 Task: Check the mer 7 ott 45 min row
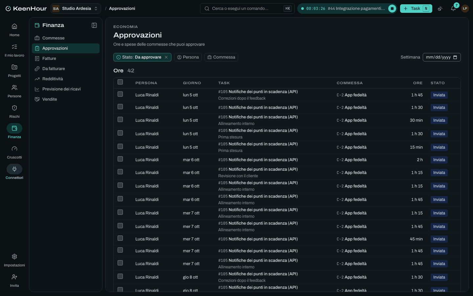120,238
